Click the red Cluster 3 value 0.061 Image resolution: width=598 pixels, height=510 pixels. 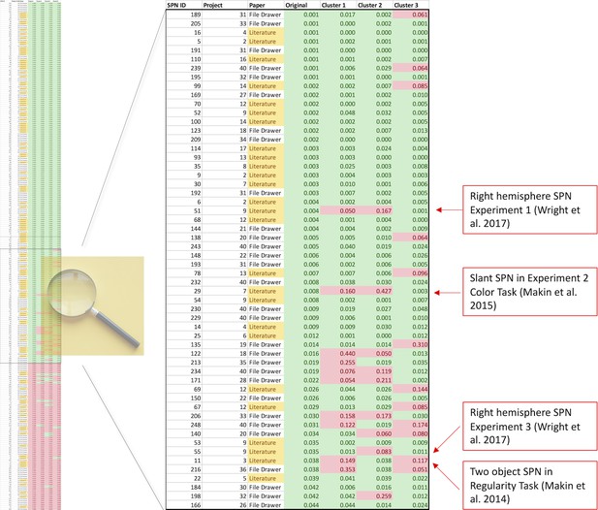click(411, 15)
